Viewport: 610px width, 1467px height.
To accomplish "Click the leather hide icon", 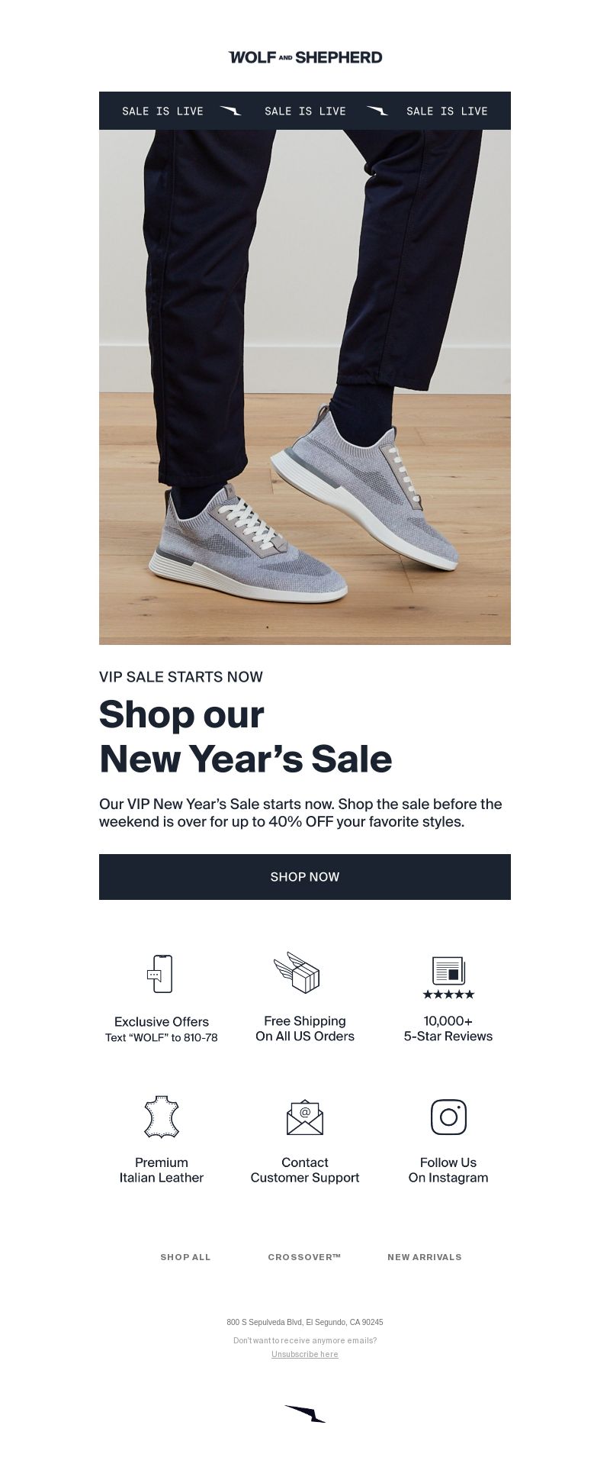I will click(162, 1117).
